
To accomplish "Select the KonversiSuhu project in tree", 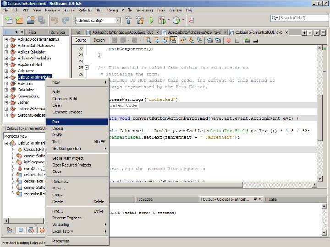I will click(28, 96).
